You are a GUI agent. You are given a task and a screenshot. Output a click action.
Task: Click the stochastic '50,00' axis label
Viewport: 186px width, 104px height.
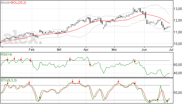coord(178,93)
